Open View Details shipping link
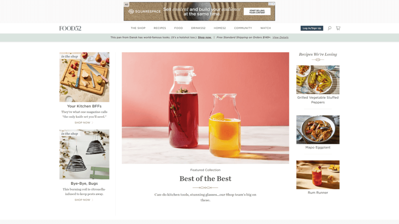The height and width of the screenshot is (224, 399). 281,37
